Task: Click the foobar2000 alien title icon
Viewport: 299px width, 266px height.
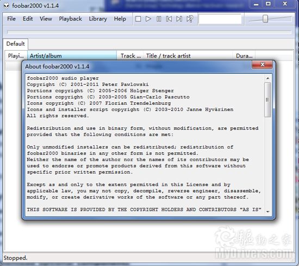Action: pyautogui.click(x=7, y=6)
